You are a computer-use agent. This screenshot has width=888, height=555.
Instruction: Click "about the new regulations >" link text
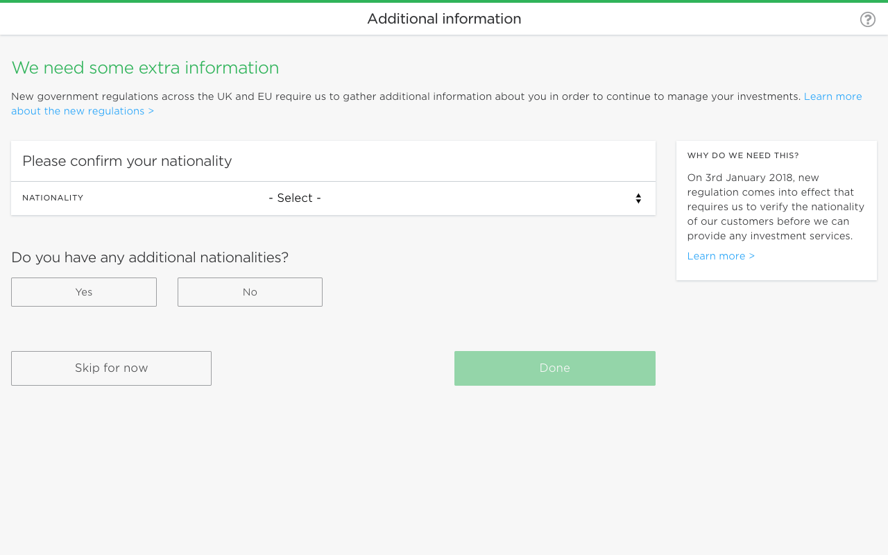pyautogui.click(x=83, y=111)
